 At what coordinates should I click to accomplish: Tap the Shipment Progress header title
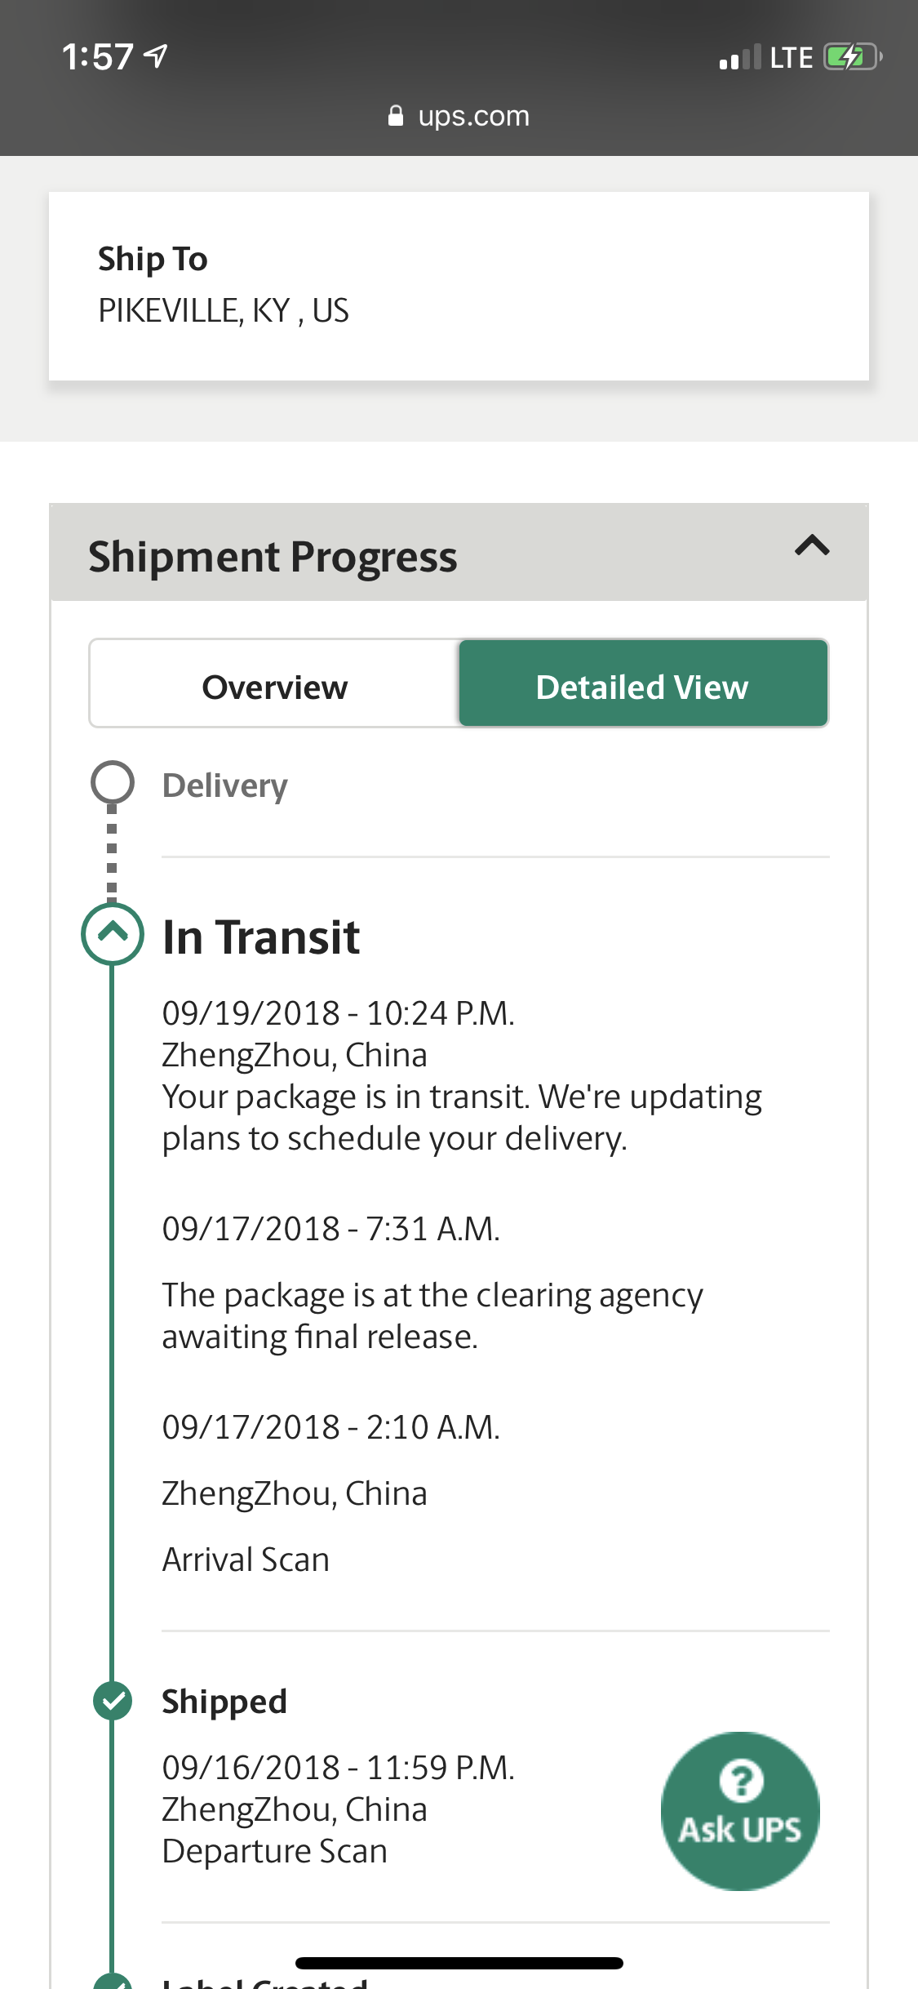pyautogui.click(x=273, y=557)
